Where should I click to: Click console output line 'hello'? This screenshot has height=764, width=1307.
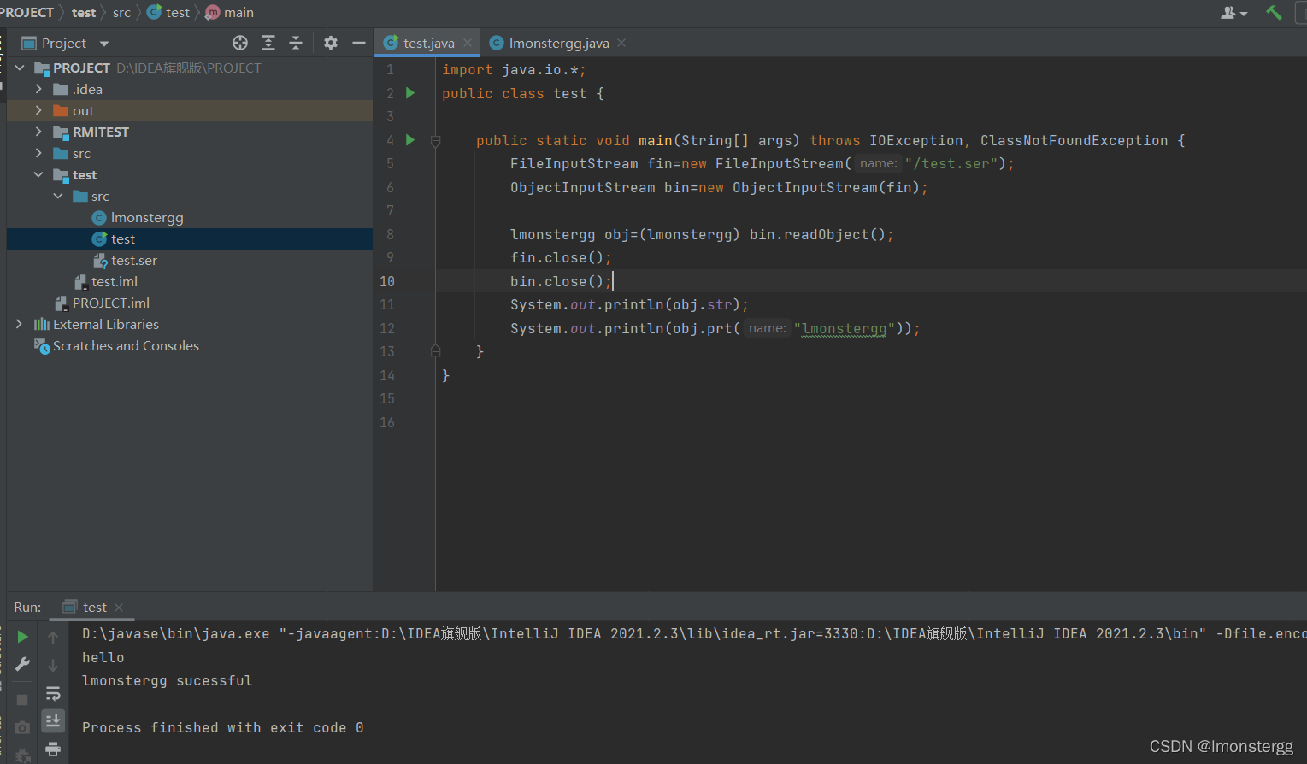103,657
